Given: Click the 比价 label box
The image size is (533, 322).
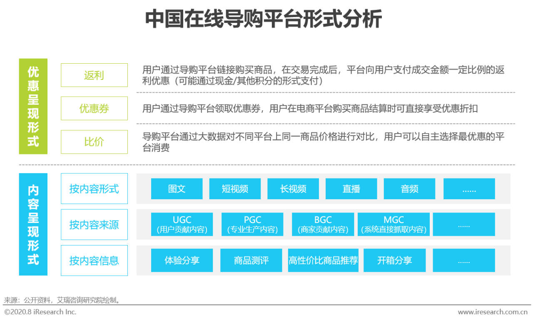Looking at the screenshot, I should click(94, 142).
